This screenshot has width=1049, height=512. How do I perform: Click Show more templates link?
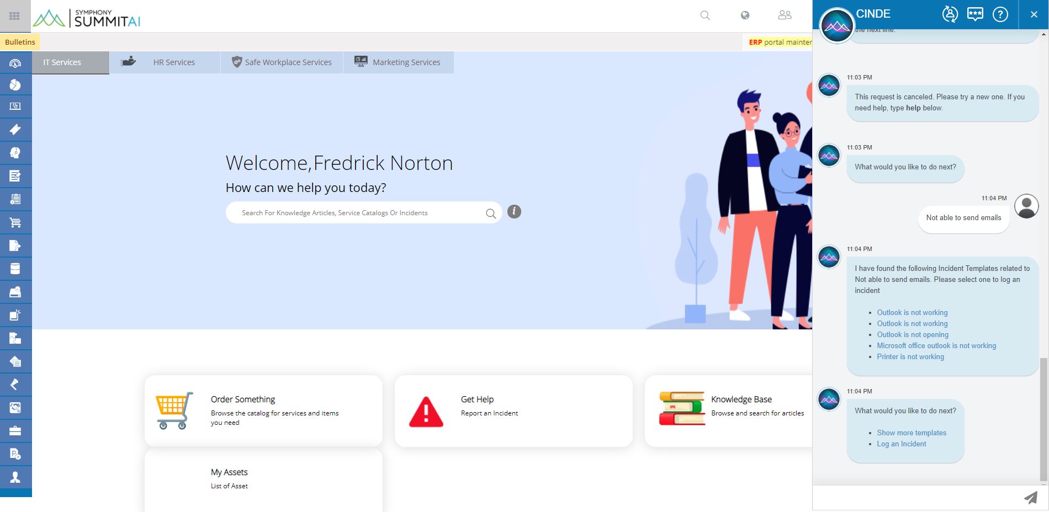pos(912,433)
